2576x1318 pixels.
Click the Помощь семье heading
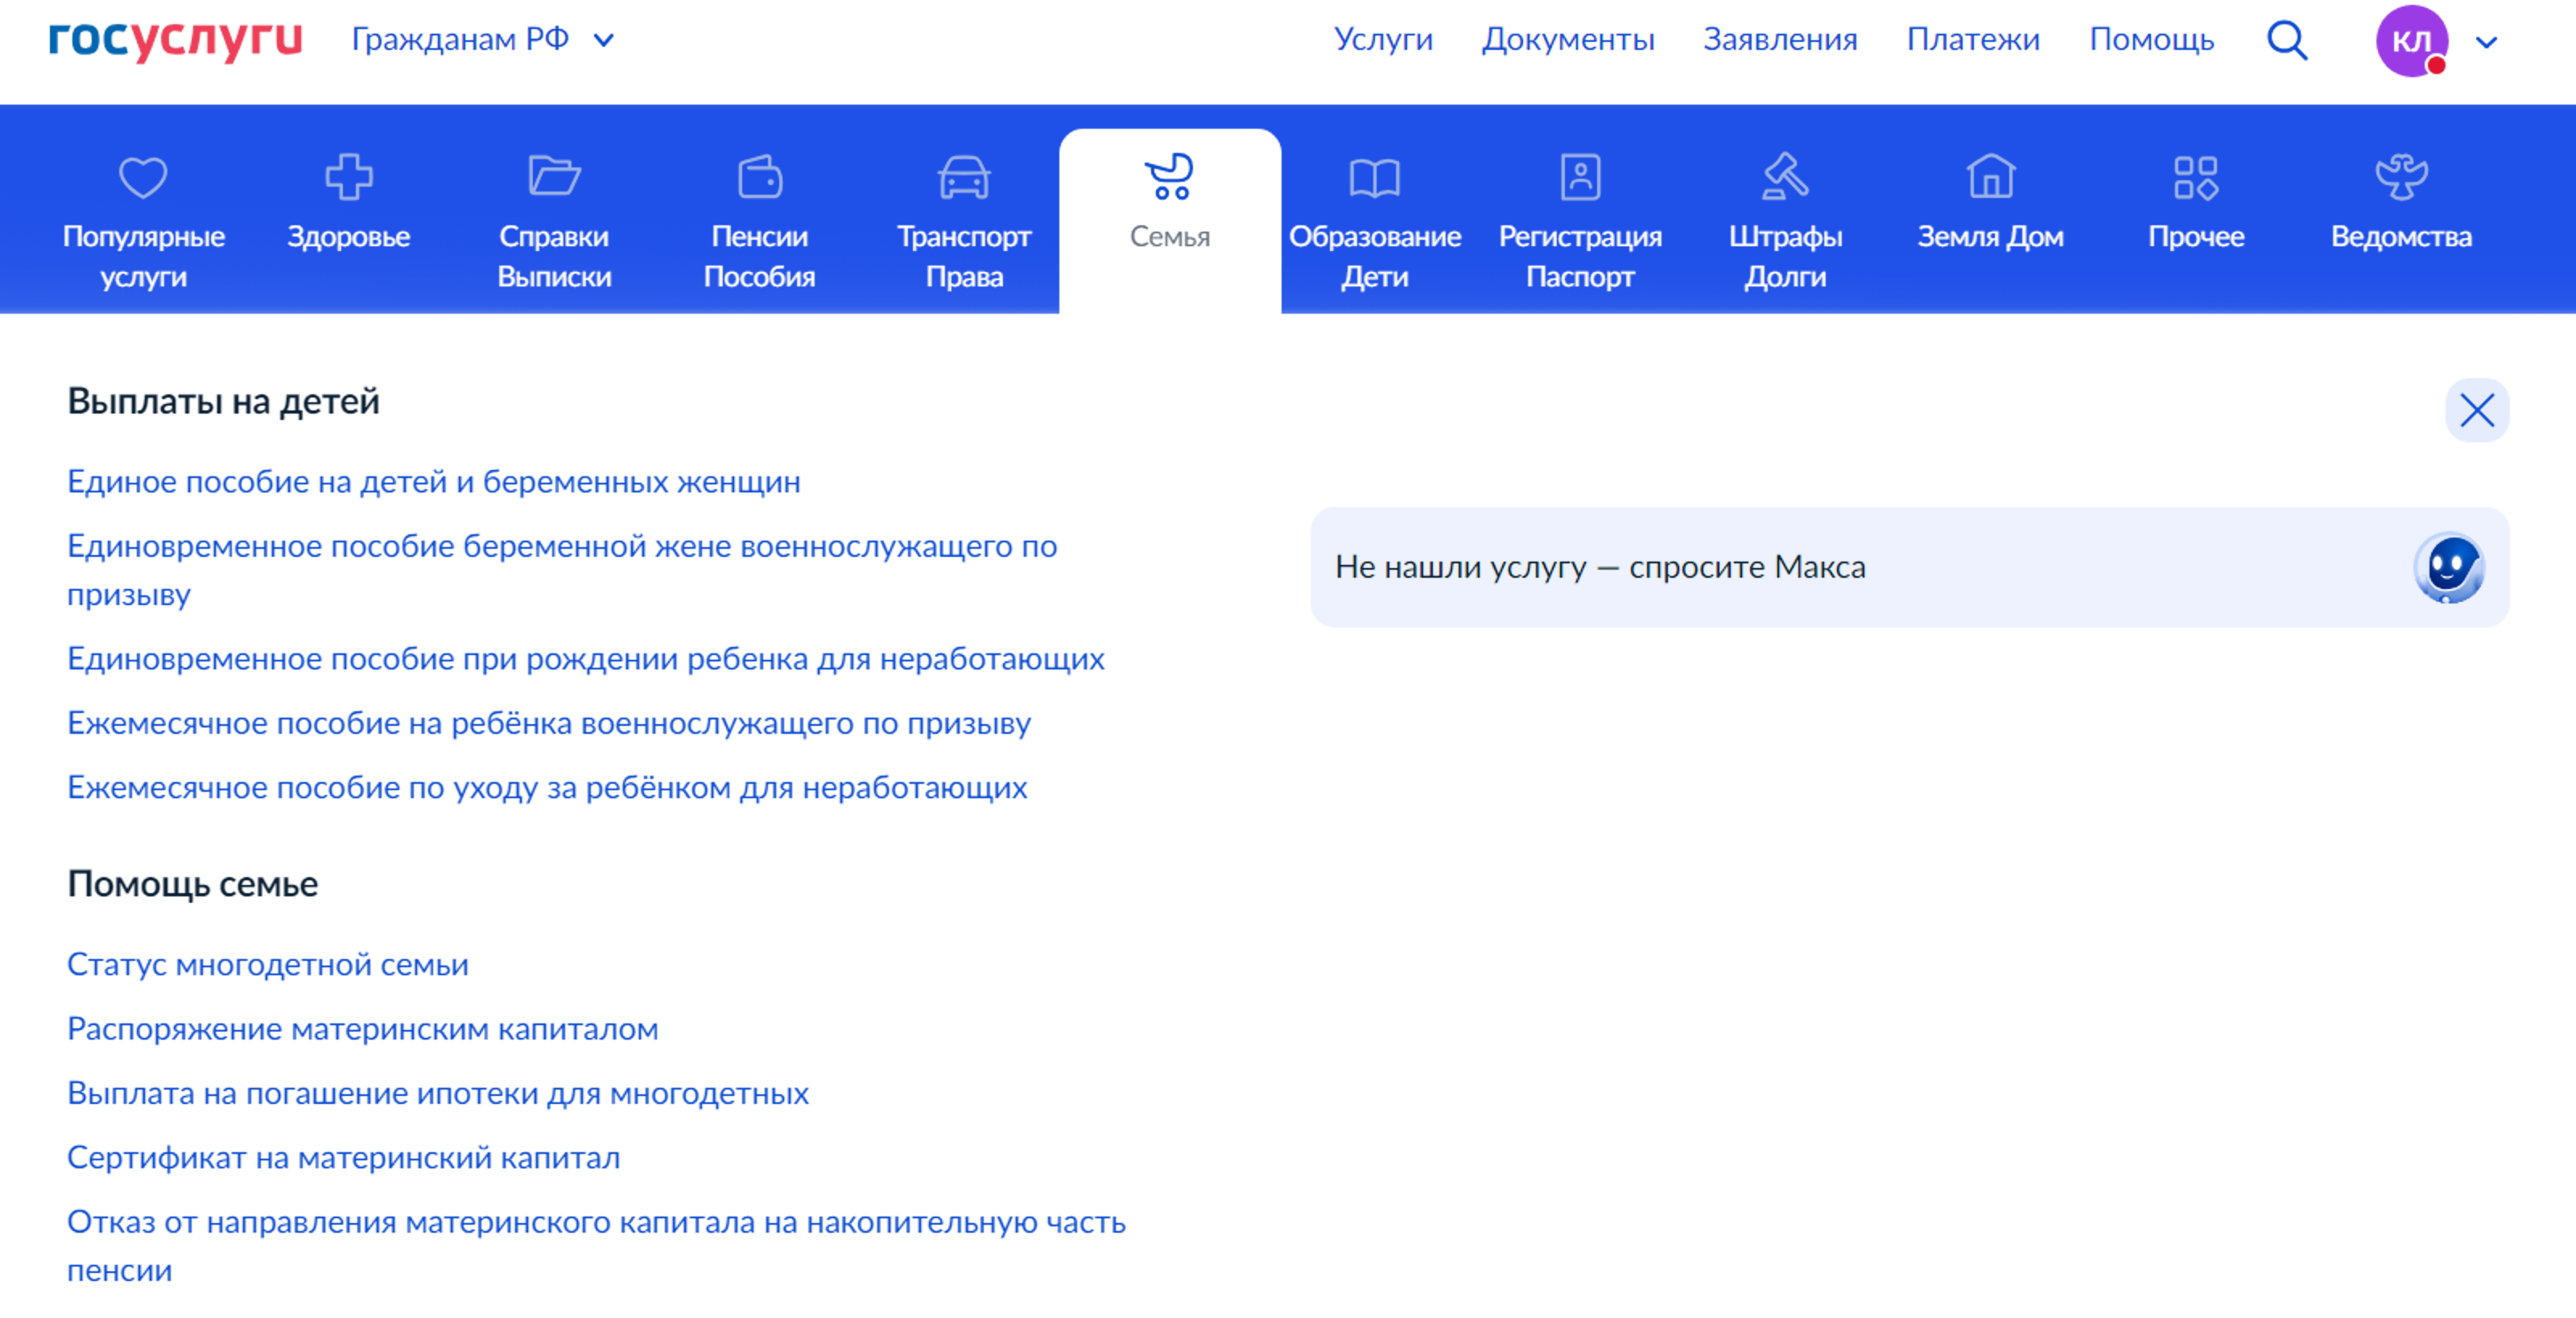(x=192, y=883)
